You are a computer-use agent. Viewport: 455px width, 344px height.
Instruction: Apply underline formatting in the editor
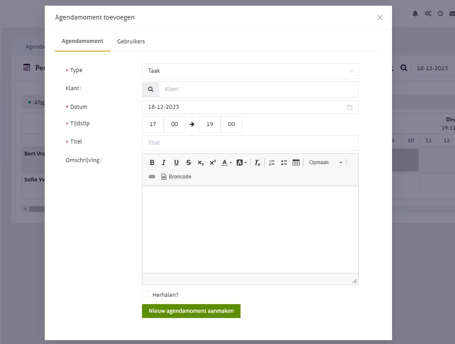[x=176, y=163]
